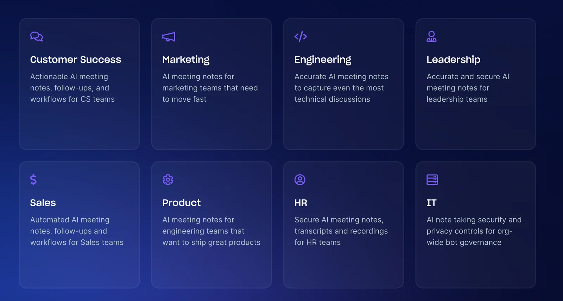Click the Customer Success description about CS teams
Viewport: 563px width, 301px height.
click(x=72, y=88)
